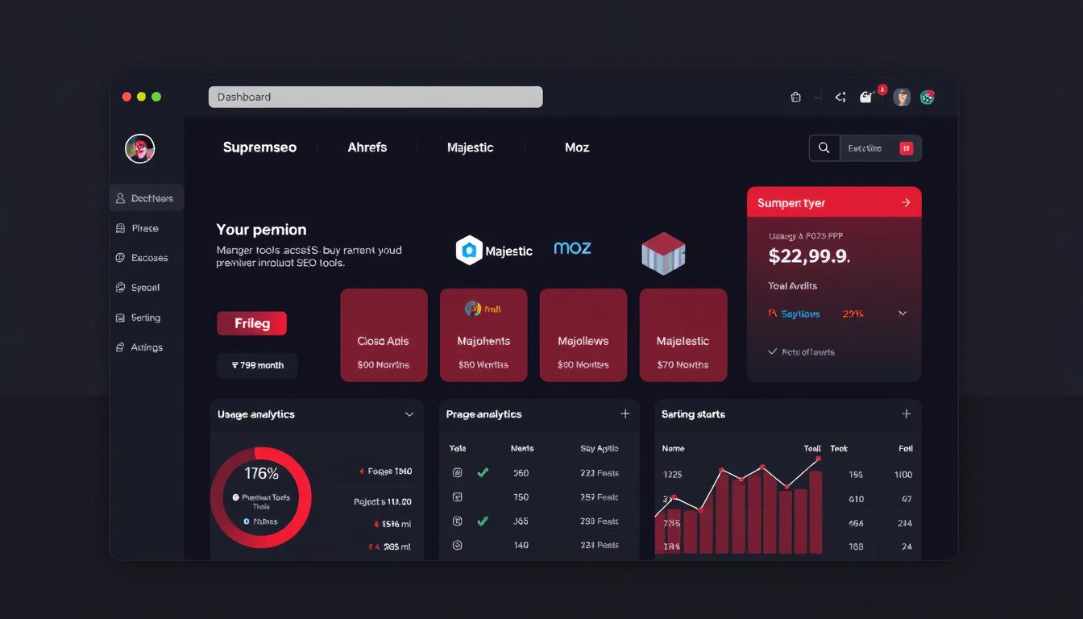Viewport: 1083px width, 619px height.
Task: Click the Sumpert tyer card header
Action: click(x=834, y=202)
